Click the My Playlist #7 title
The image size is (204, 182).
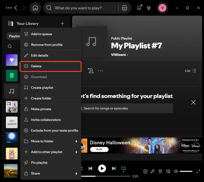point(136,46)
